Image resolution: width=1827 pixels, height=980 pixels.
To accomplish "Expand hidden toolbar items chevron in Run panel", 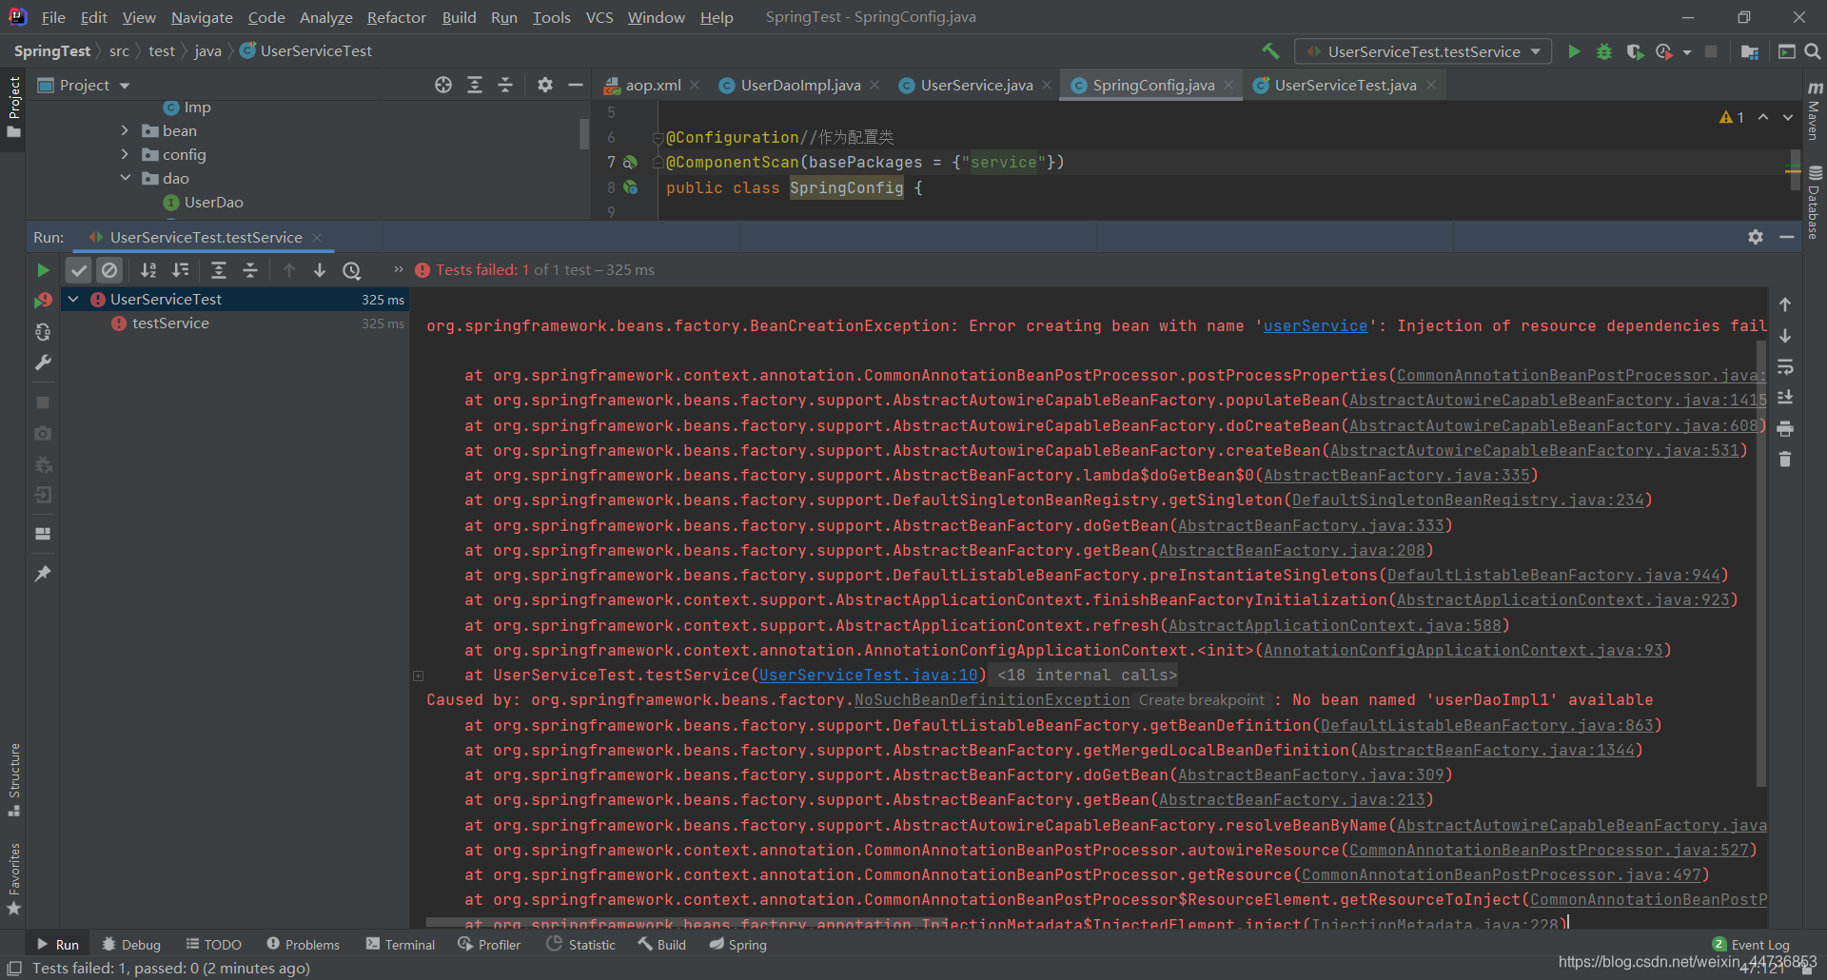I will coord(399,269).
